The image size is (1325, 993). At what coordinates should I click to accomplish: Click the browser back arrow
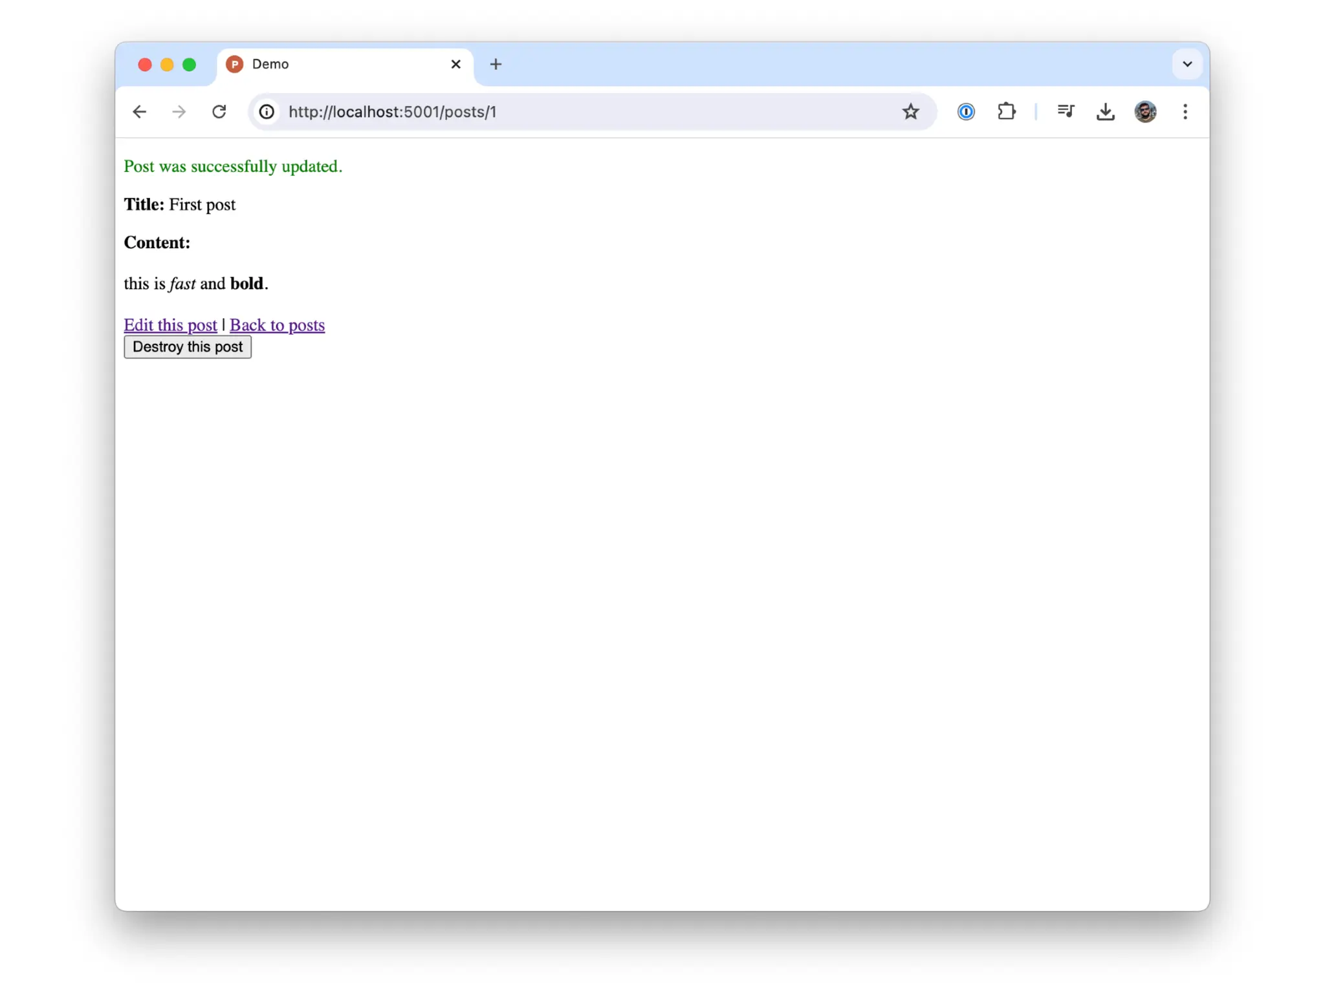click(x=140, y=112)
